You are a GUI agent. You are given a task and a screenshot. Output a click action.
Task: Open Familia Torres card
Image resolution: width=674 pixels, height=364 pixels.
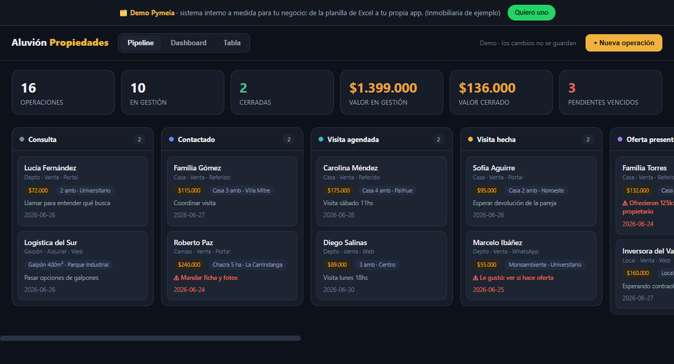click(x=645, y=195)
